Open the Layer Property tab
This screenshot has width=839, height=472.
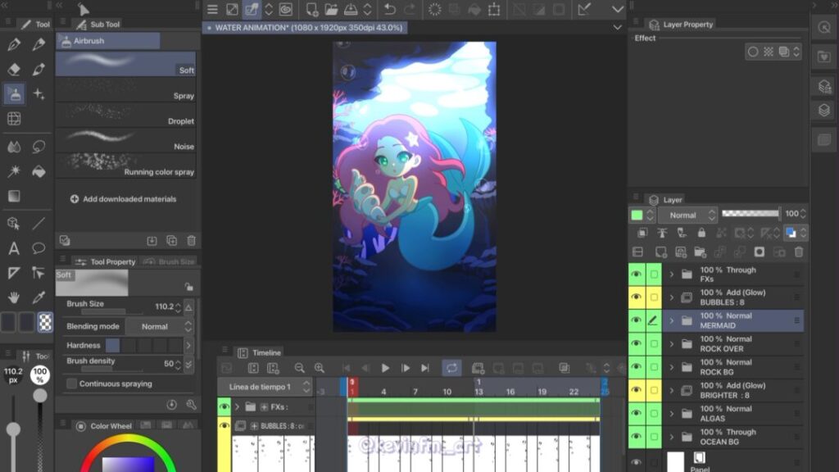coord(682,25)
